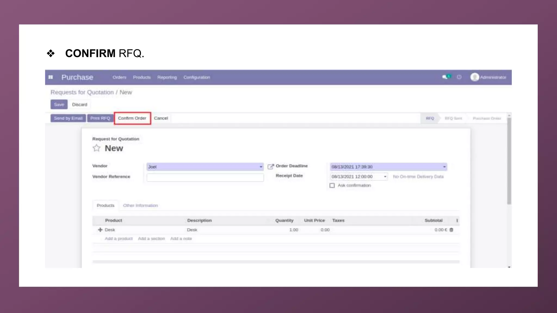557x313 pixels.
Task: Open the Configuration menu
Action: coord(197,77)
